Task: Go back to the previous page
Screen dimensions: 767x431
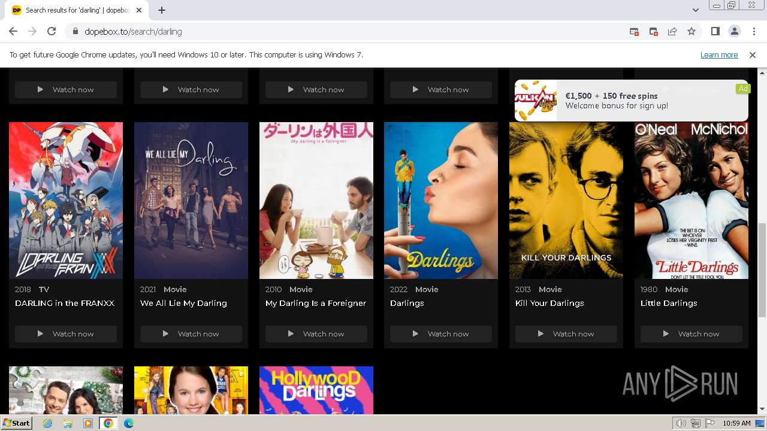Action: click(x=13, y=32)
